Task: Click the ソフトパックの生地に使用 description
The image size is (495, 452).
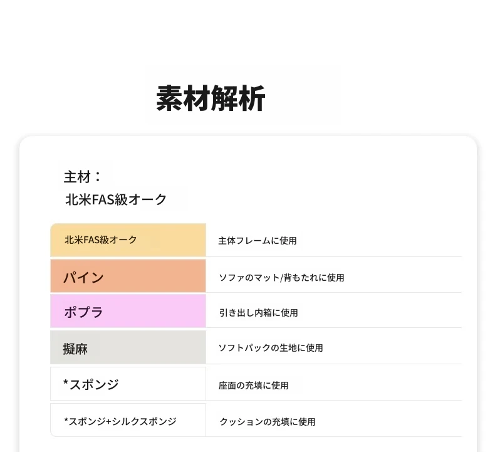Action: (x=271, y=348)
